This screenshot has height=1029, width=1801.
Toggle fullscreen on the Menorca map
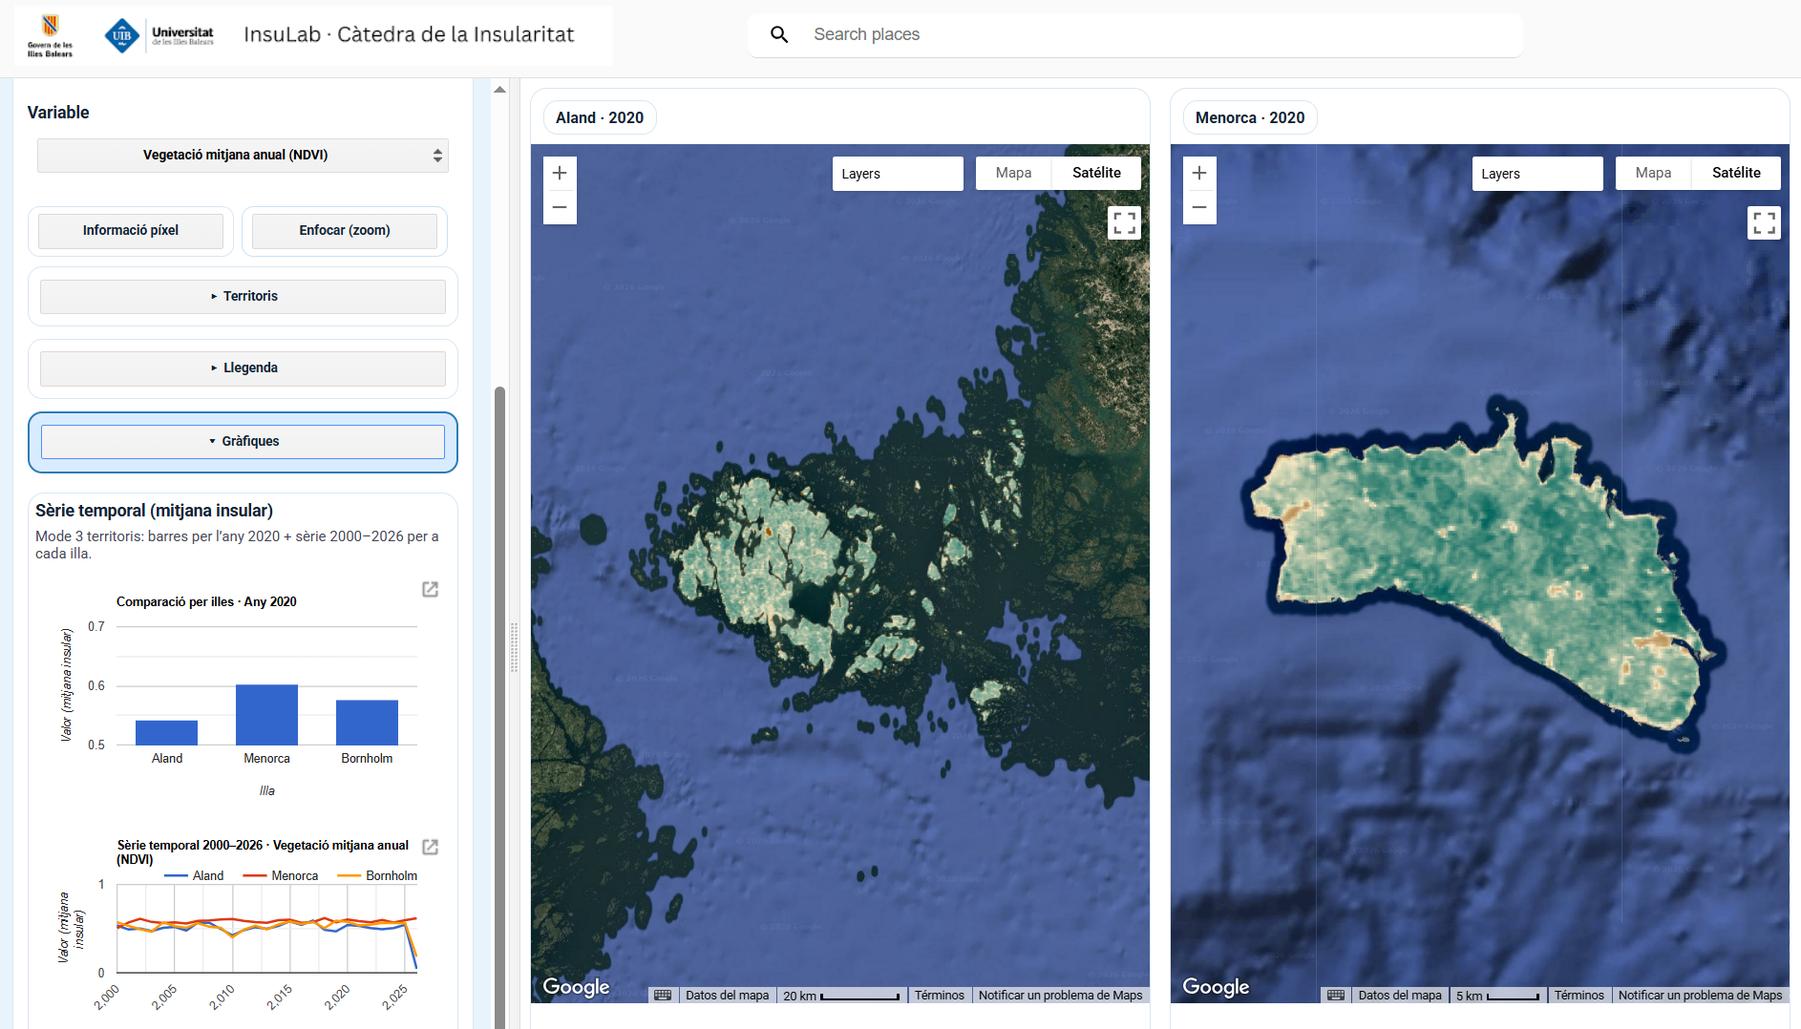click(1764, 223)
